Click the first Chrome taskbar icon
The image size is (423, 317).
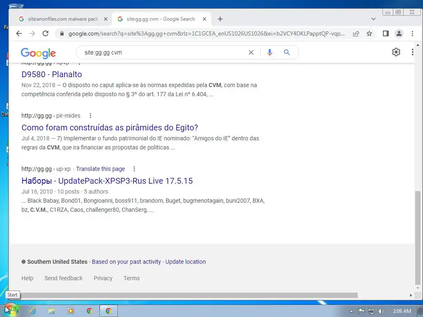click(x=89, y=311)
